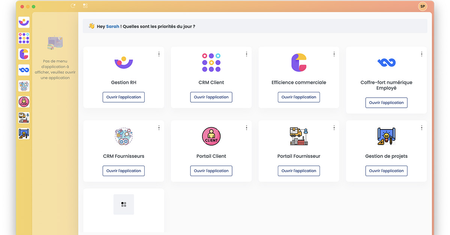Open Efficience commerciale icon in sidebar

(x=24, y=54)
